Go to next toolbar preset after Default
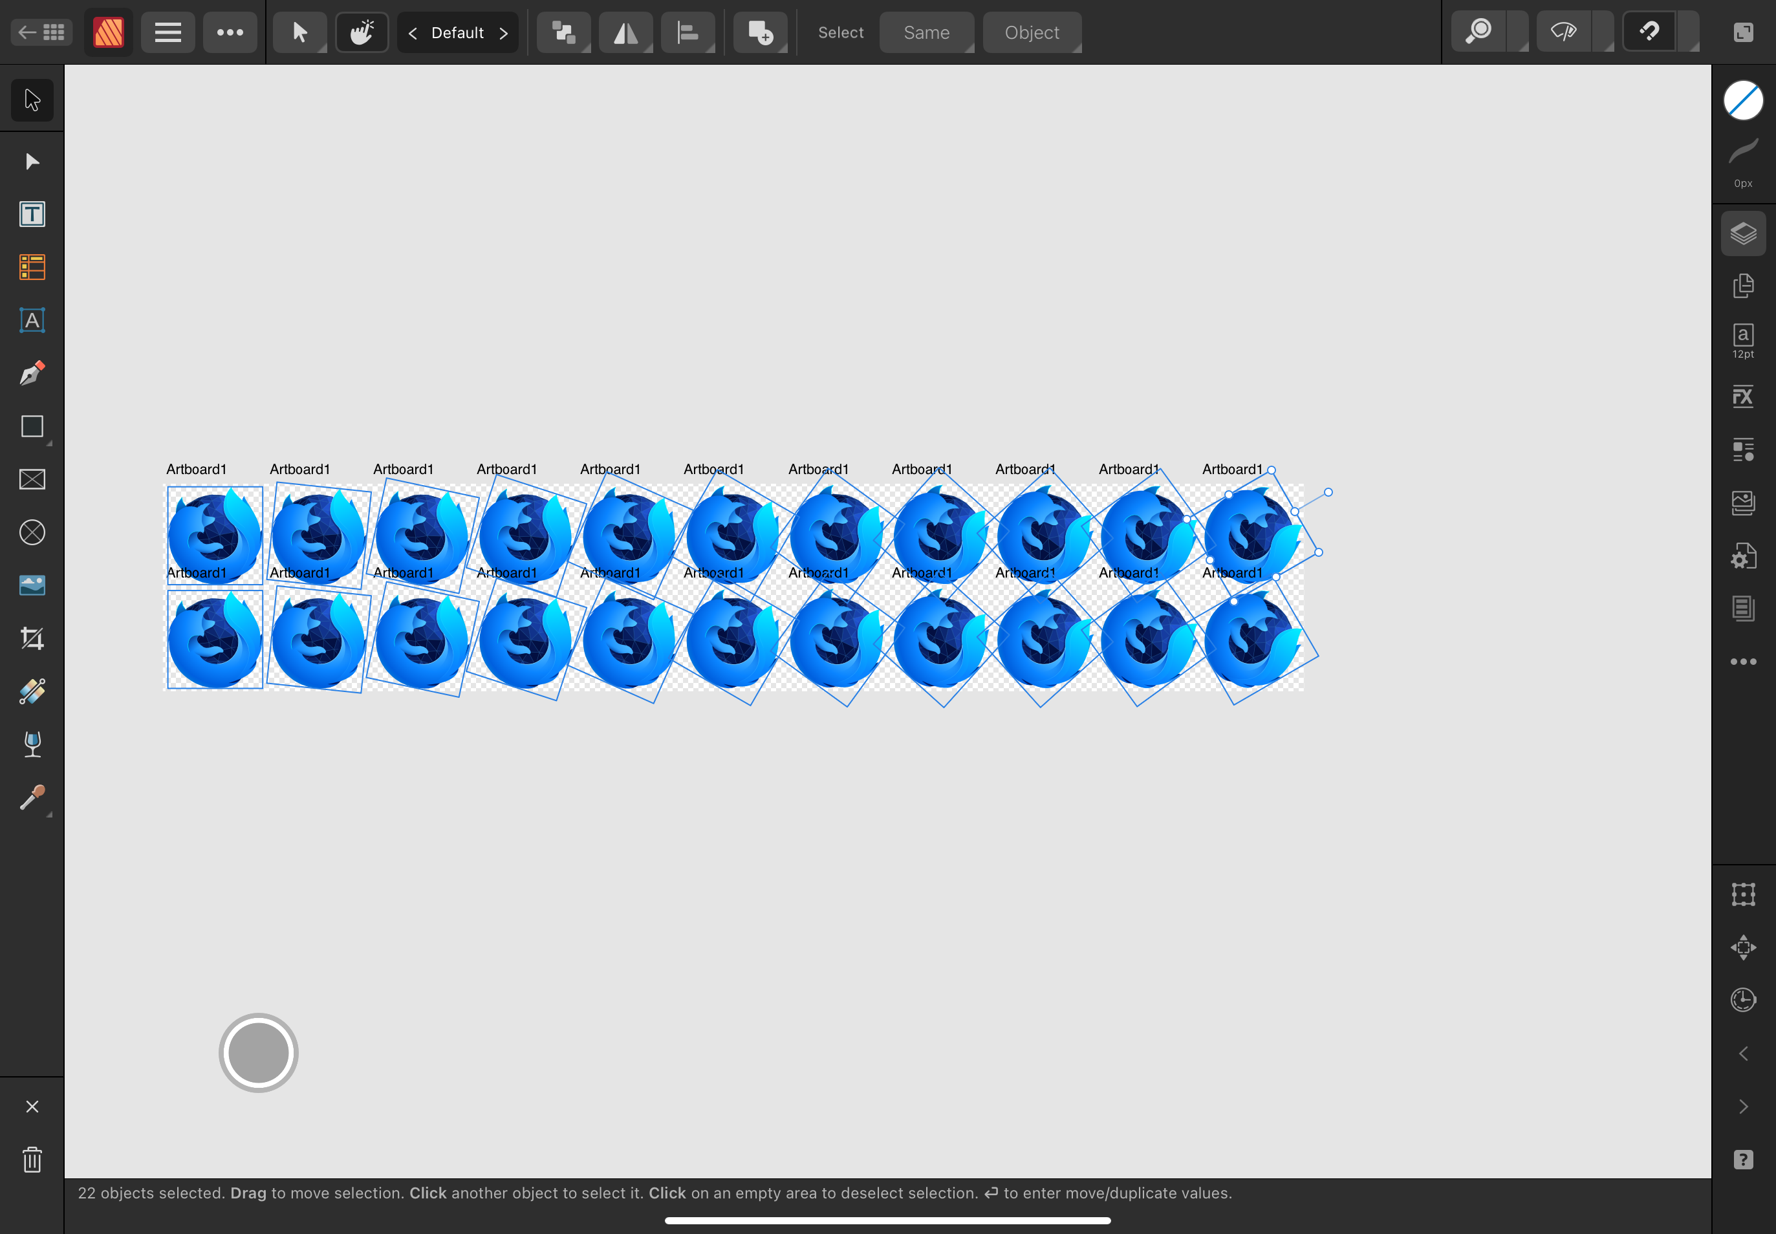1776x1234 pixels. (504, 32)
